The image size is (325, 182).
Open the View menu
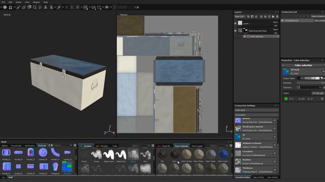(x=27, y=2)
